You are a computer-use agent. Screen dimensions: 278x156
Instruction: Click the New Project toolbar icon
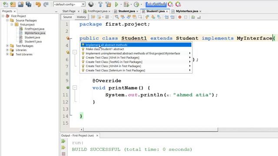(13, 4)
